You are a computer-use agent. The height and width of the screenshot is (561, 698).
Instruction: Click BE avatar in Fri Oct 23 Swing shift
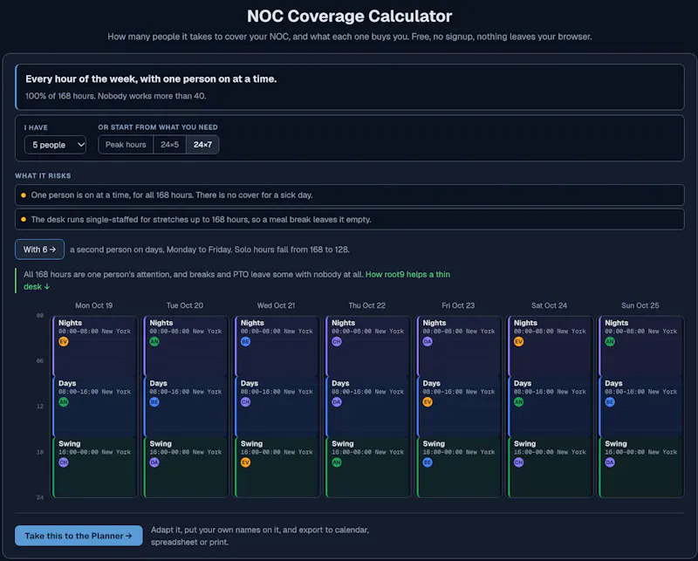pos(428,462)
